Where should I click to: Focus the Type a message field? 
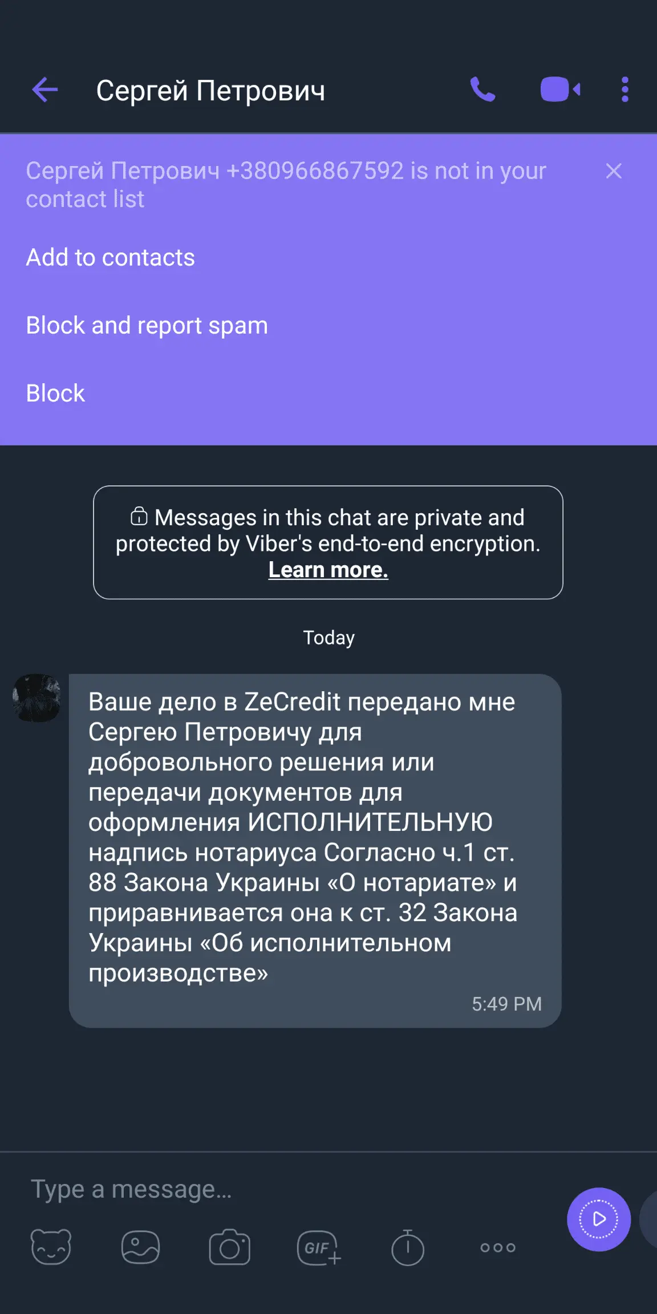pyautogui.click(x=285, y=1190)
